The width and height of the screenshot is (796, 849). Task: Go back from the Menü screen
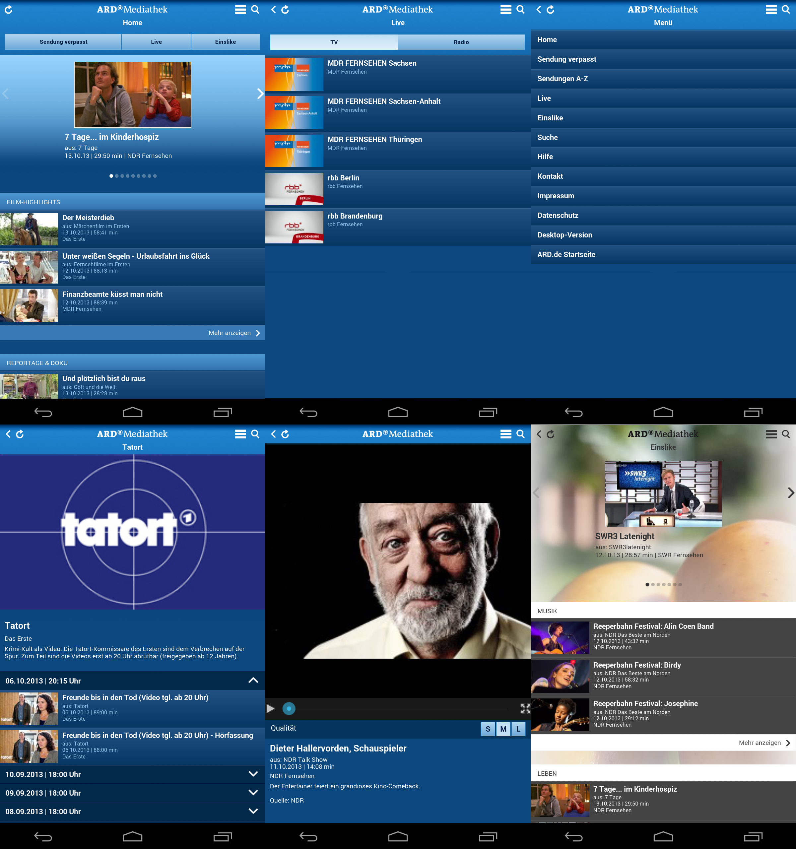(539, 9)
